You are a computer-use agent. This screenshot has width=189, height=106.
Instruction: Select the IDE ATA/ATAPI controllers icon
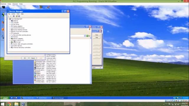point(12,32)
